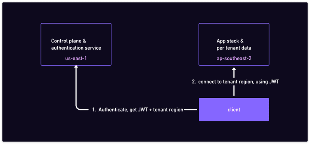Screen dimensions: 310x144
Task: Click the vertical line segment above client box
Action: 234,92
